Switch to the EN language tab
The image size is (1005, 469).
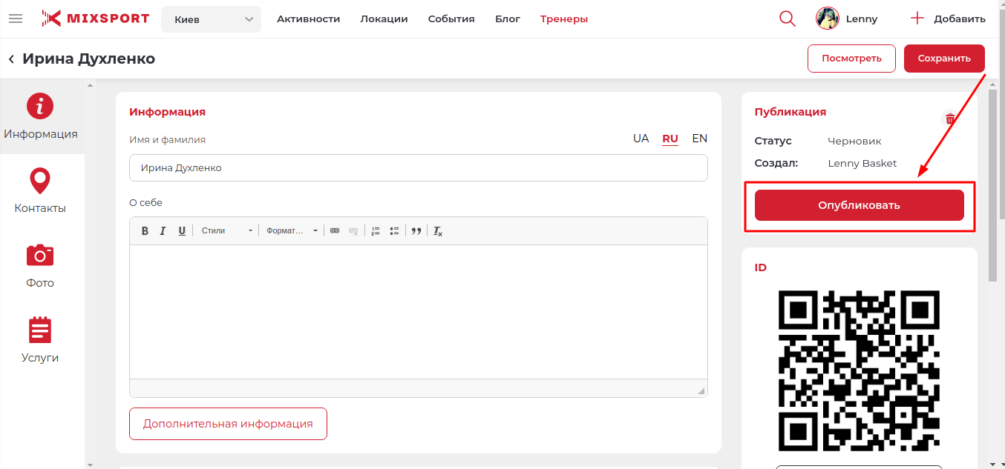699,139
